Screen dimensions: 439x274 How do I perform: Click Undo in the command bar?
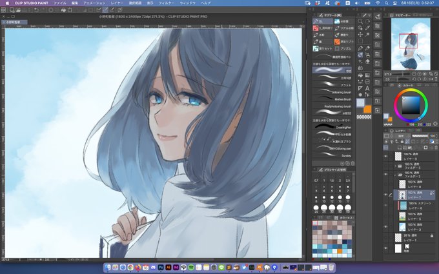pyautogui.click(x=36, y=10)
